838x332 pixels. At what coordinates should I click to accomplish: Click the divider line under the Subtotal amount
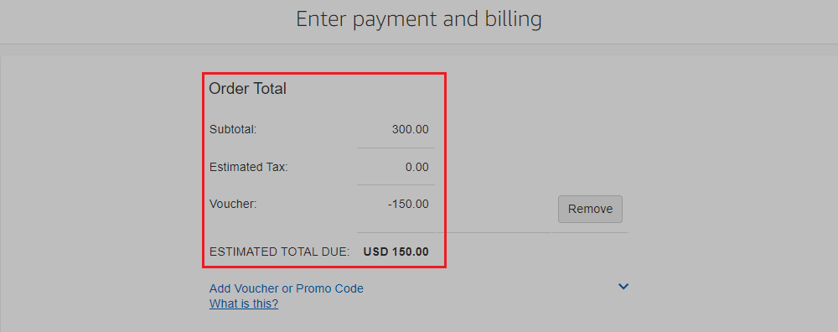tap(396, 148)
